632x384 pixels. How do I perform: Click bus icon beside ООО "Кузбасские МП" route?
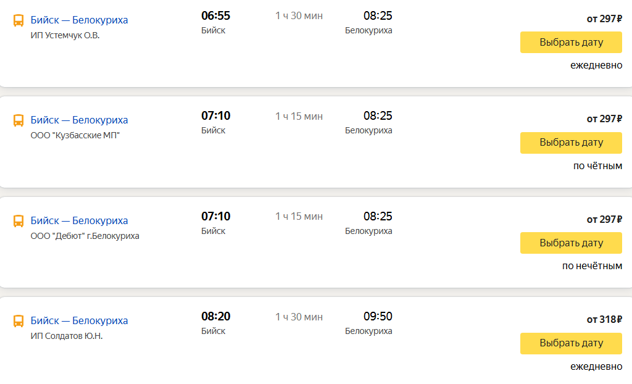pyautogui.click(x=18, y=120)
